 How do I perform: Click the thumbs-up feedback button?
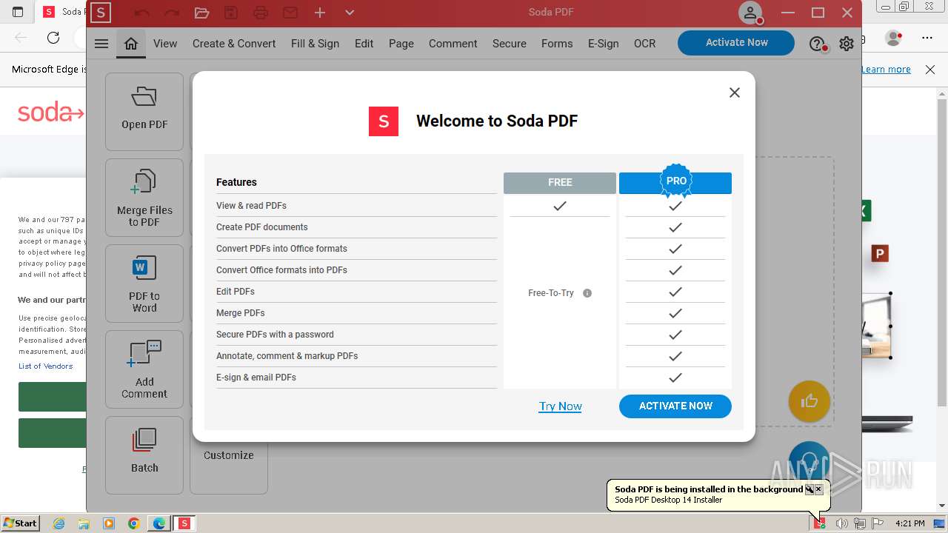tap(809, 401)
